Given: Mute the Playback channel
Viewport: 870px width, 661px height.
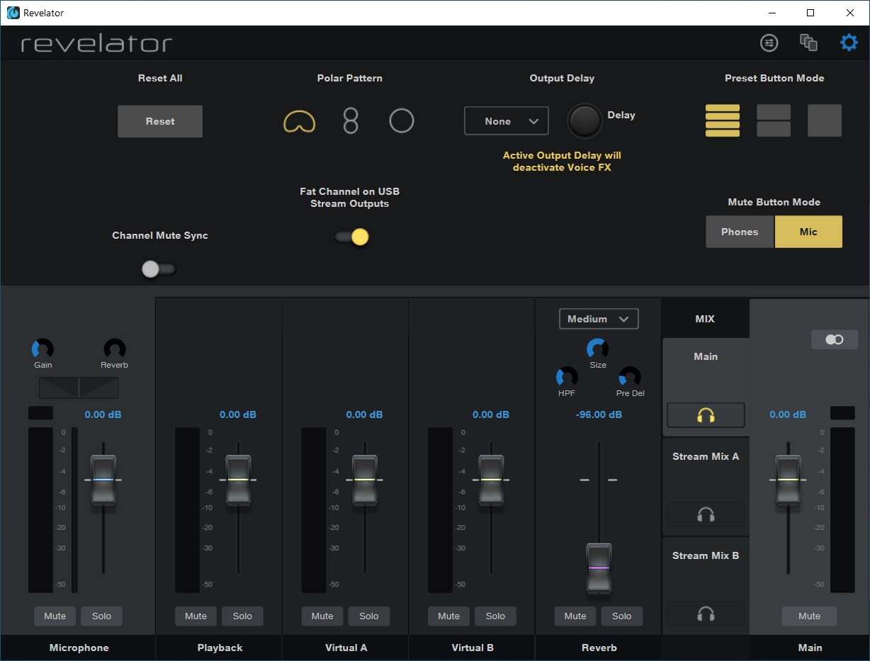Looking at the screenshot, I should click(x=196, y=616).
